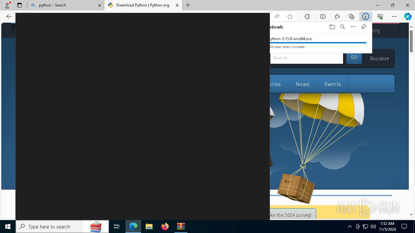
Task: Open the Edge profile icon
Action: (x=7, y=5)
